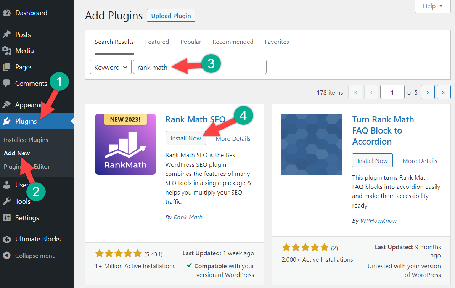
Task: Select Add New in Plugins submenu
Action: pos(17,153)
